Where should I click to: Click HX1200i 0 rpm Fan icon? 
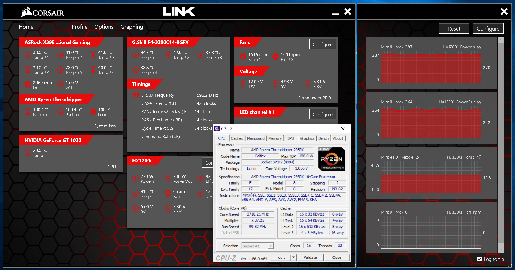pos(168,193)
